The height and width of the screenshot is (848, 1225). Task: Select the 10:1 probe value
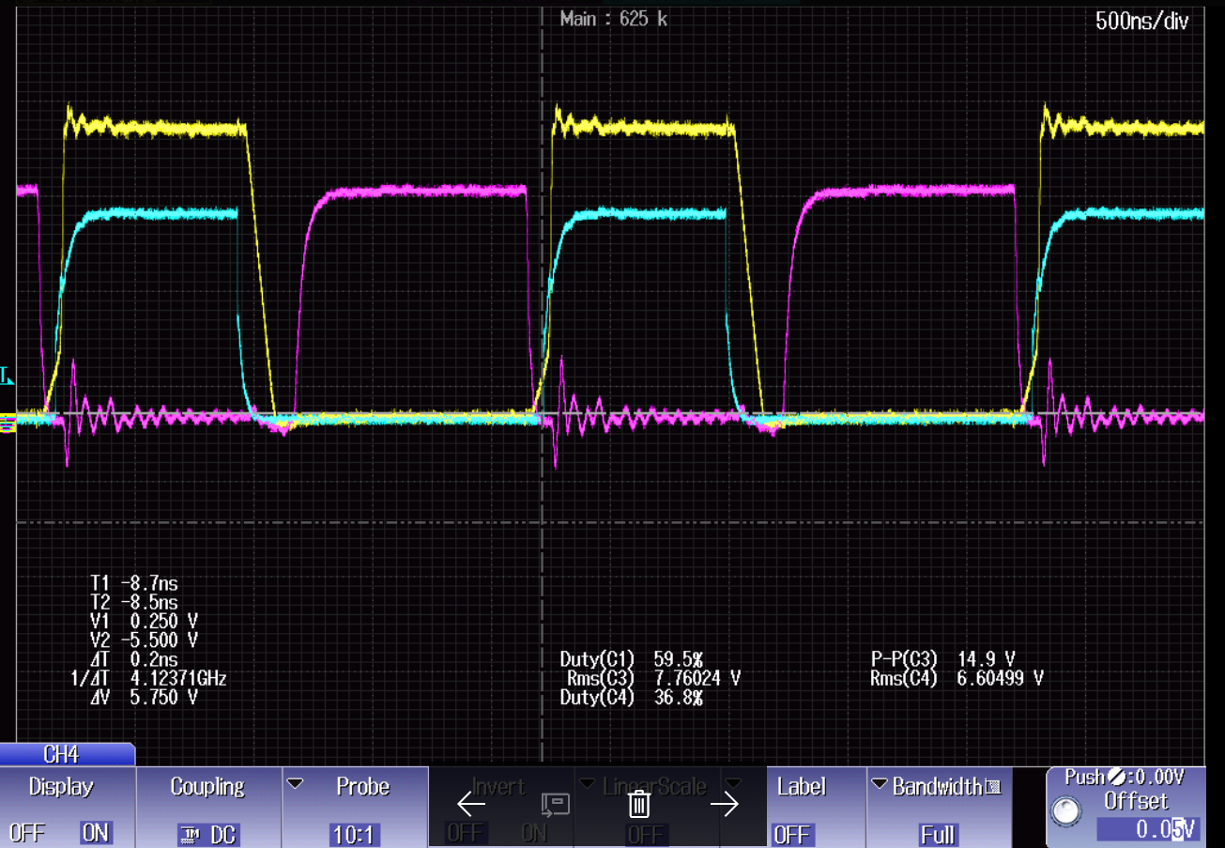pos(354,833)
